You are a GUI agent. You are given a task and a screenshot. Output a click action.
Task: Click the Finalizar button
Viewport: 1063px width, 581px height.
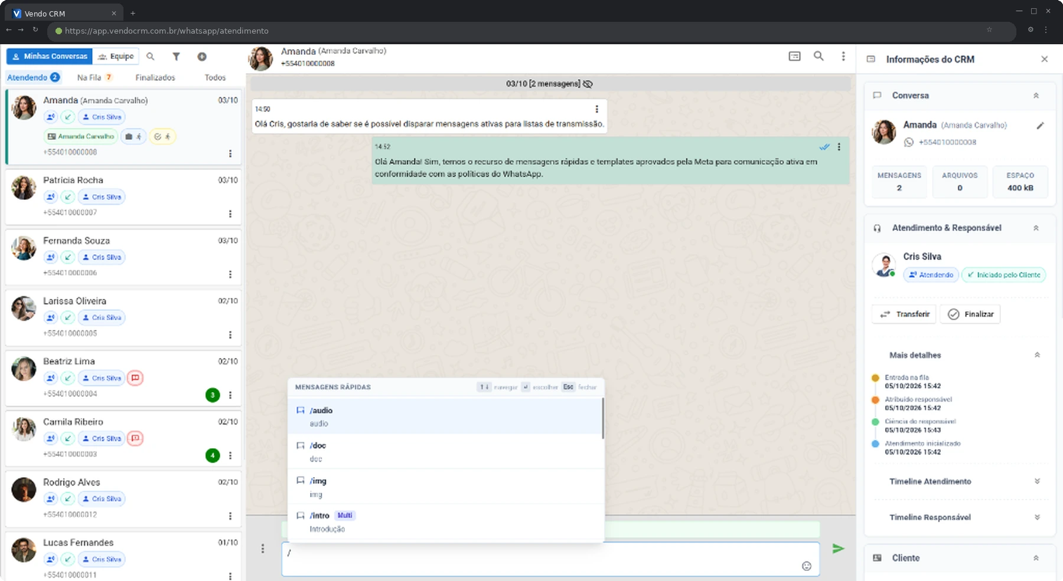click(x=970, y=314)
